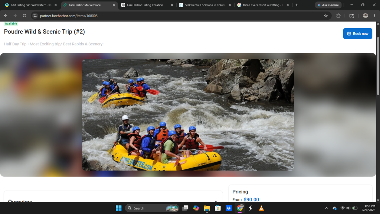Go forward to next page
Viewport: 380px width, 214px height.
pos(15,16)
